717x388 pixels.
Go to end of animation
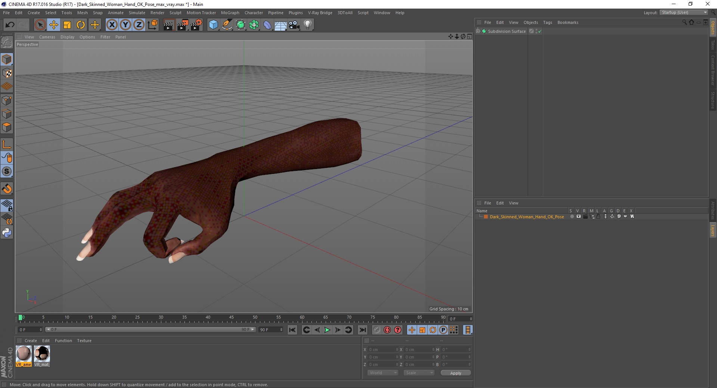click(362, 330)
